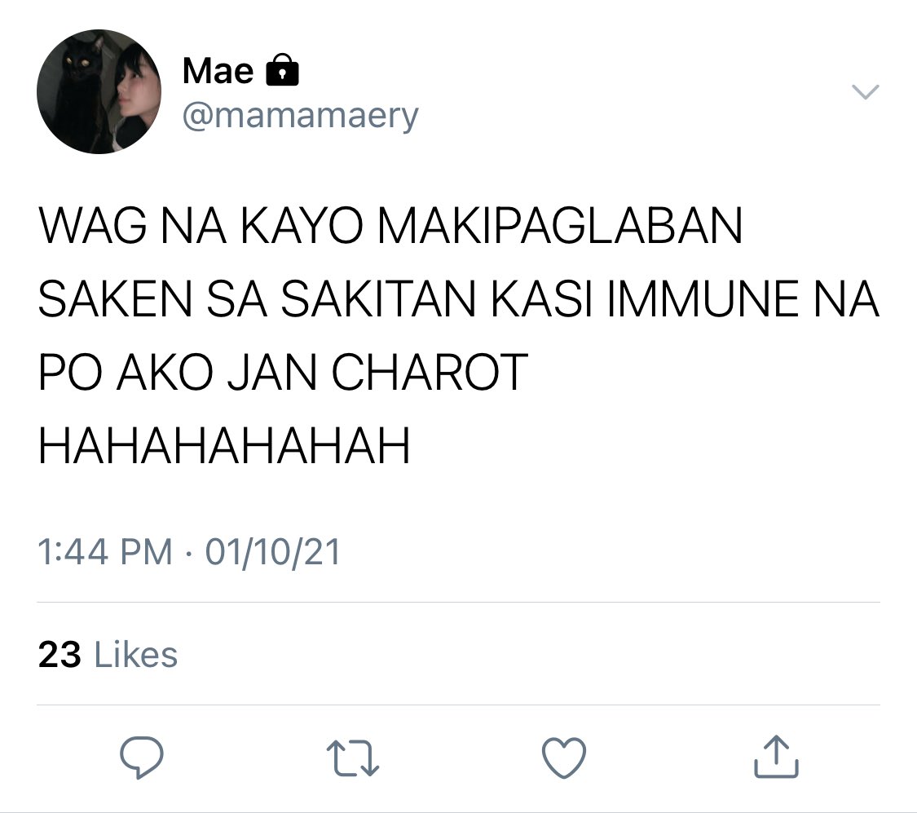This screenshot has height=813, width=917.
Task: Click the 01/10/21 date
Action: pyautogui.click(x=272, y=552)
